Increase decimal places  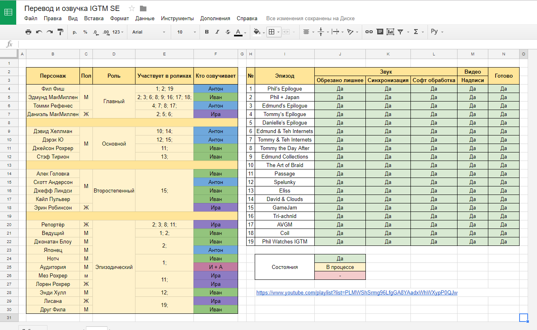106,32
